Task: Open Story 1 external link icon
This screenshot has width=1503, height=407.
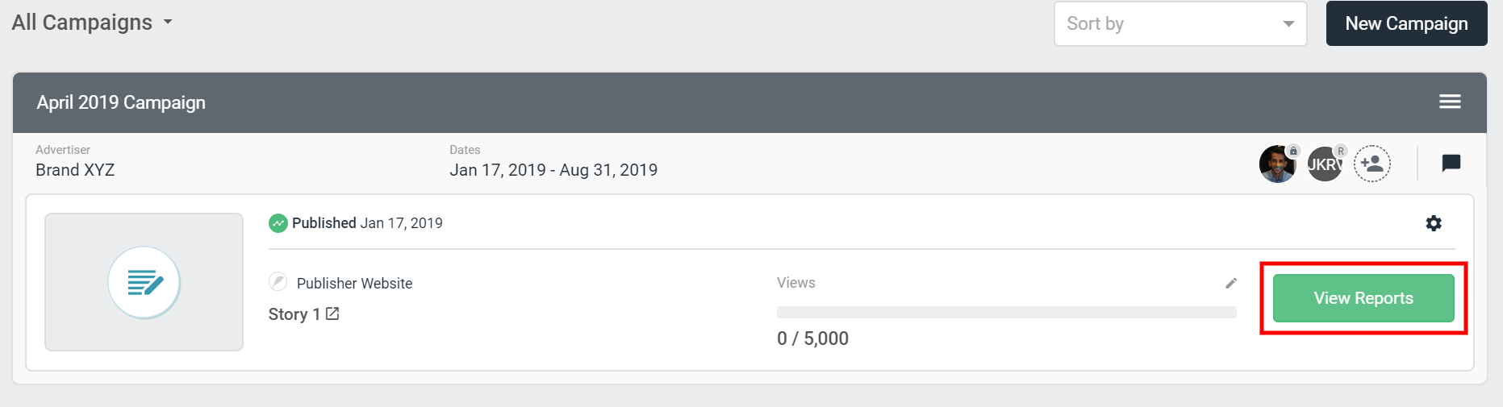Action: point(332,314)
